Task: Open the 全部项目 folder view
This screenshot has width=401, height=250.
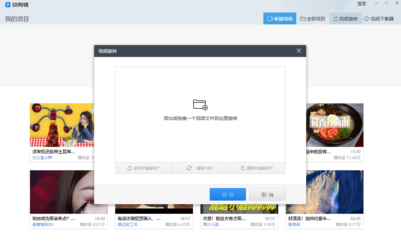Action: pos(313,19)
